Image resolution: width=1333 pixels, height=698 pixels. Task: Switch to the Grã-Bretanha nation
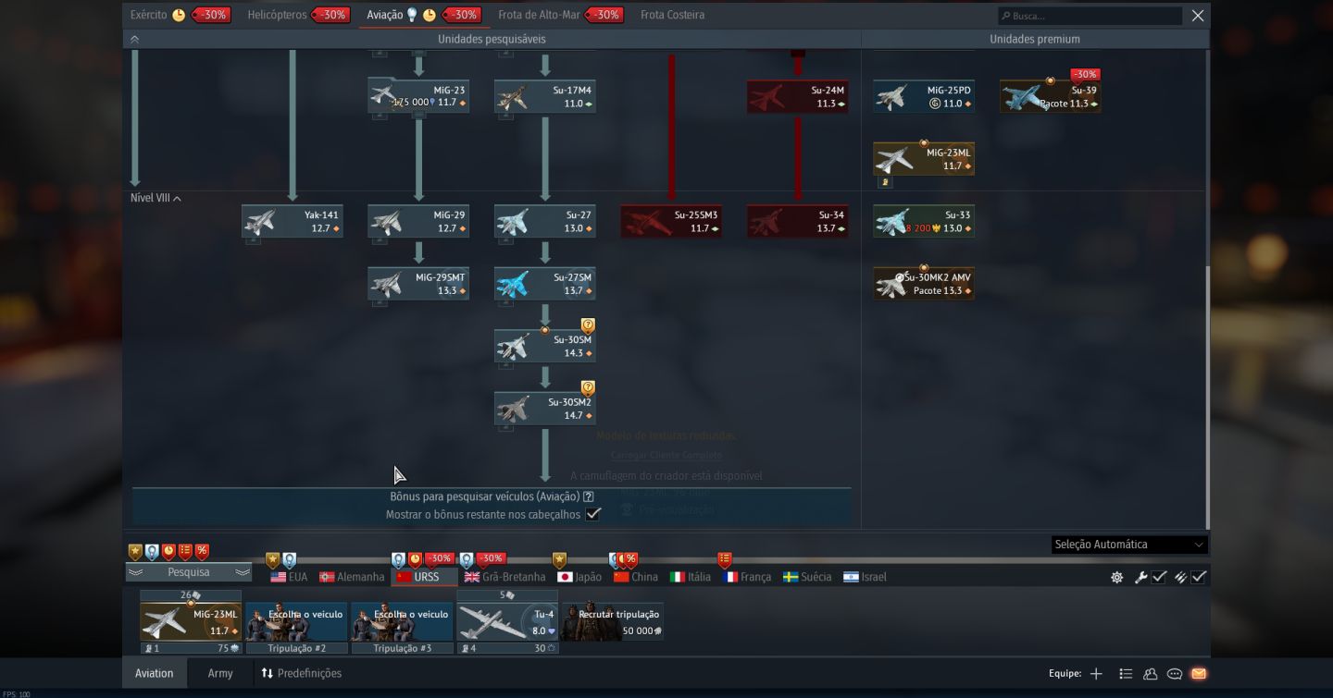tap(505, 577)
